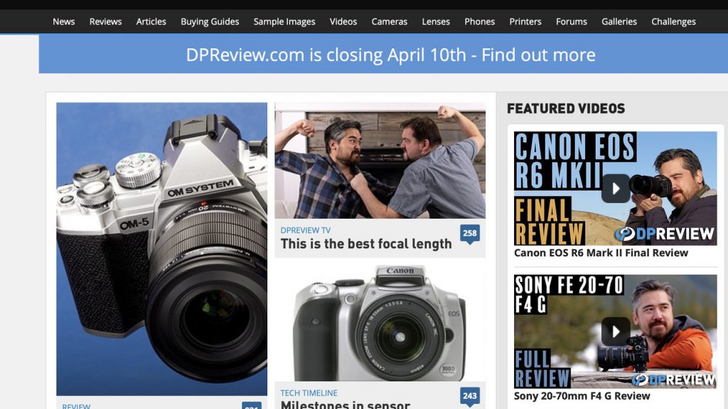Open the Cameras section
Image resolution: width=728 pixels, height=409 pixels.
[x=389, y=21]
